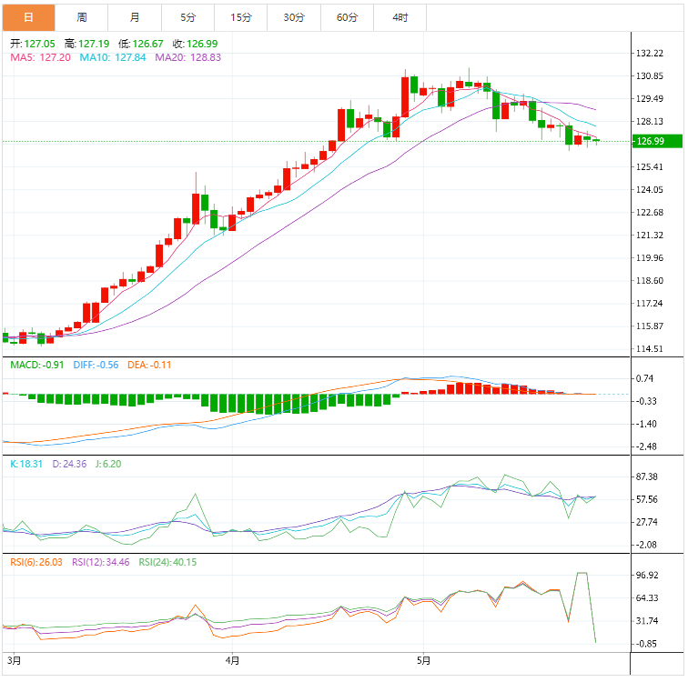The height and width of the screenshot is (682, 688).
Task: Select the RSI(24): 40.15 label
Action: tap(167, 562)
